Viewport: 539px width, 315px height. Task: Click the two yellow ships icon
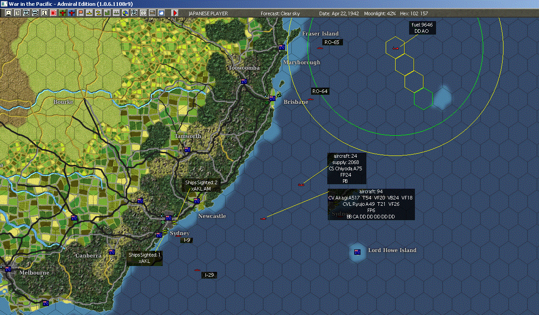click(98, 13)
